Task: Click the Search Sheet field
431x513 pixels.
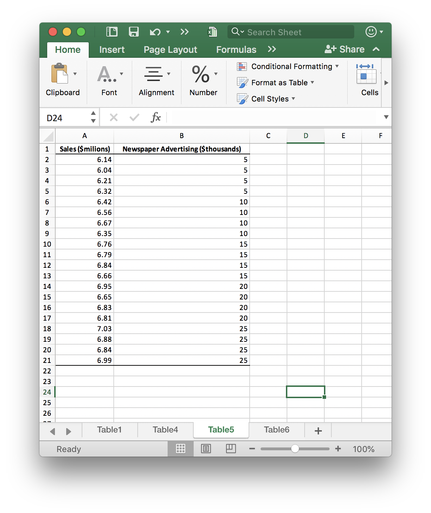Action: [x=291, y=32]
